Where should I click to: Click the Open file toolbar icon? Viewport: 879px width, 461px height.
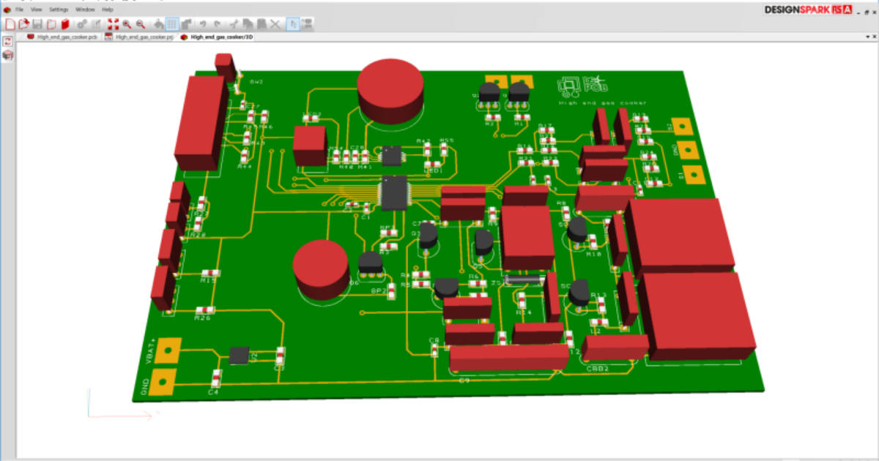pyautogui.click(x=23, y=24)
